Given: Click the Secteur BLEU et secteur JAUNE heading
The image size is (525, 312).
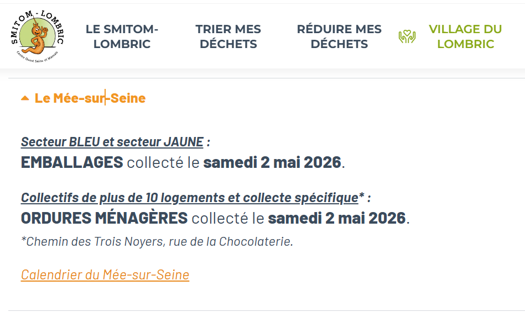Looking at the screenshot, I should tap(112, 142).
